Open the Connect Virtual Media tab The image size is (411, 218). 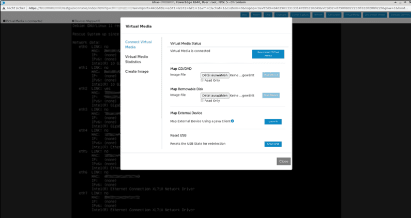pyautogui.click(x=138, y=44)
